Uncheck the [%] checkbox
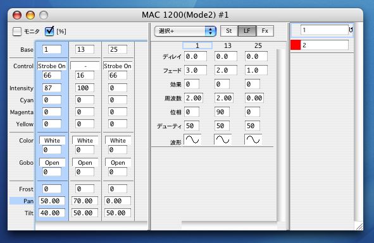374x243 pixels. pos(49,31)
